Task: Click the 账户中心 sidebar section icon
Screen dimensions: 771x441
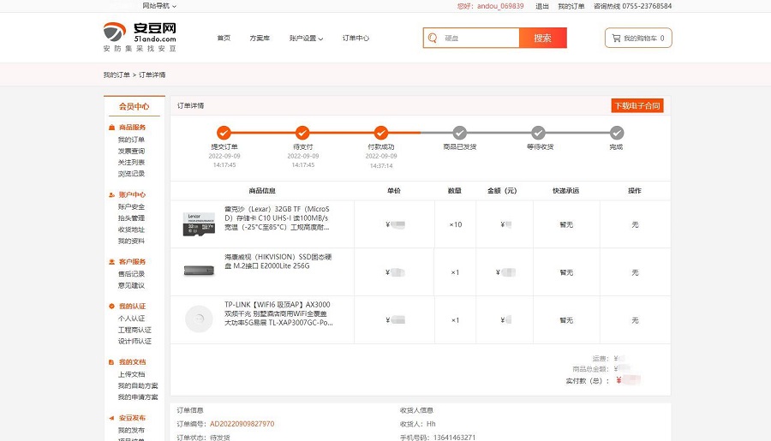Action: coord(111,194)
